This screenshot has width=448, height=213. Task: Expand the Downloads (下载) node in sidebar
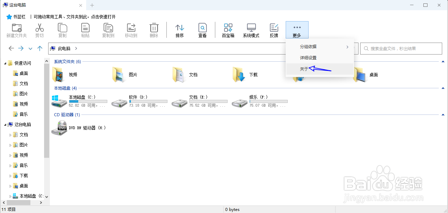coord(10,176)
